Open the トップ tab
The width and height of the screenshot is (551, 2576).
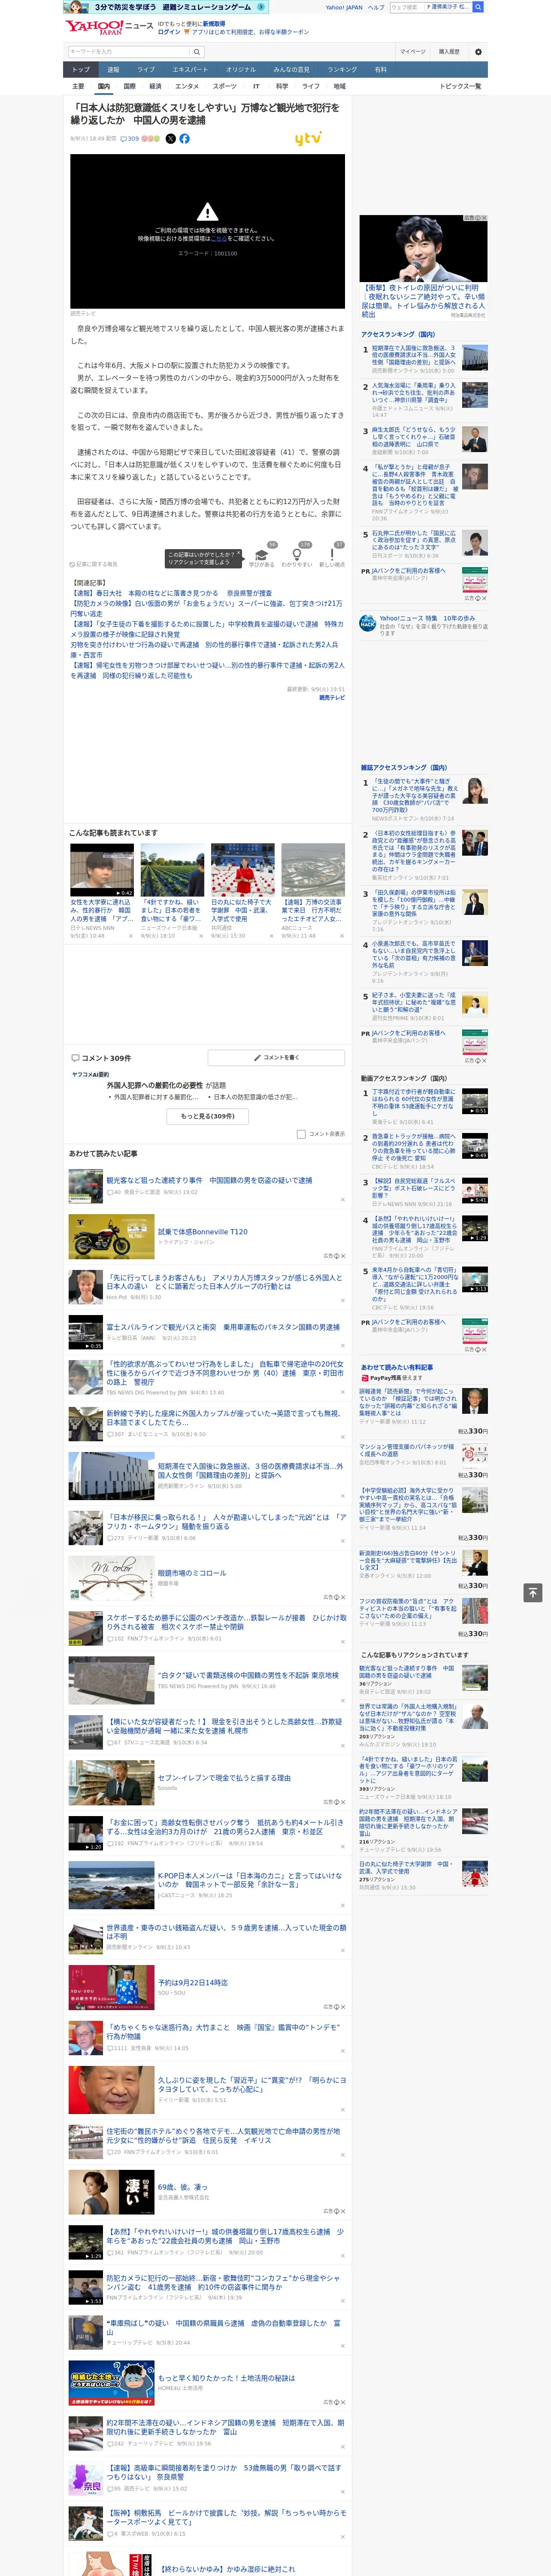tap(81, 70)
